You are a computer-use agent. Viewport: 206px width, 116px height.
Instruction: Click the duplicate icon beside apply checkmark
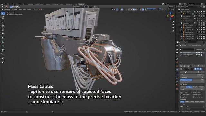coord(198,72)
